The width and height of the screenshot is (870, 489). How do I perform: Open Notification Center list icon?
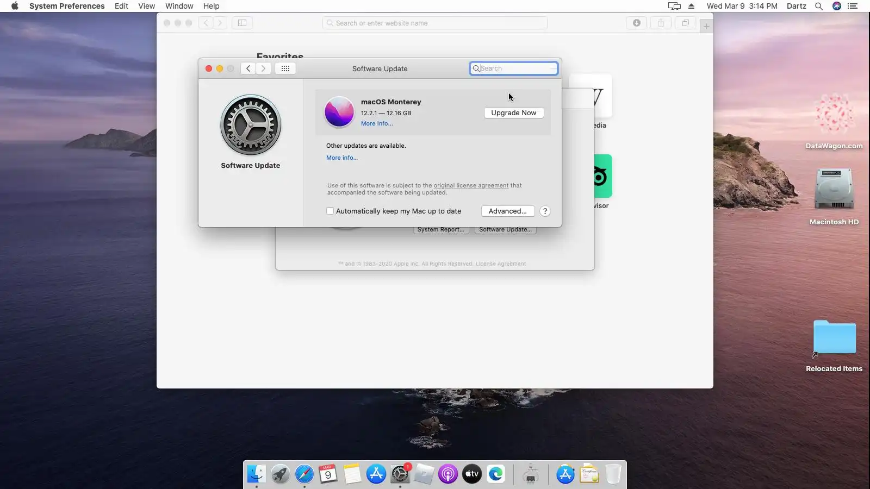pyautogui.click(x=853, y=6)
